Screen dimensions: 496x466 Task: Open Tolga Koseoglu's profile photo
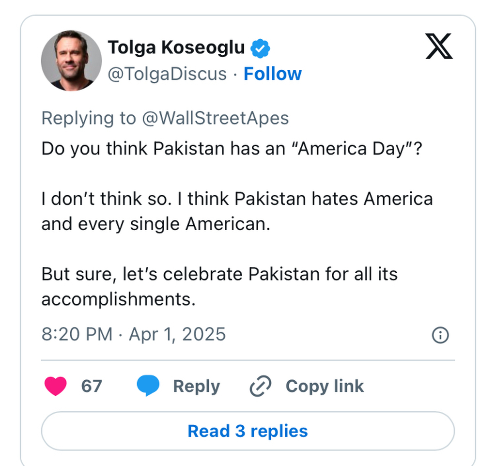71,61
